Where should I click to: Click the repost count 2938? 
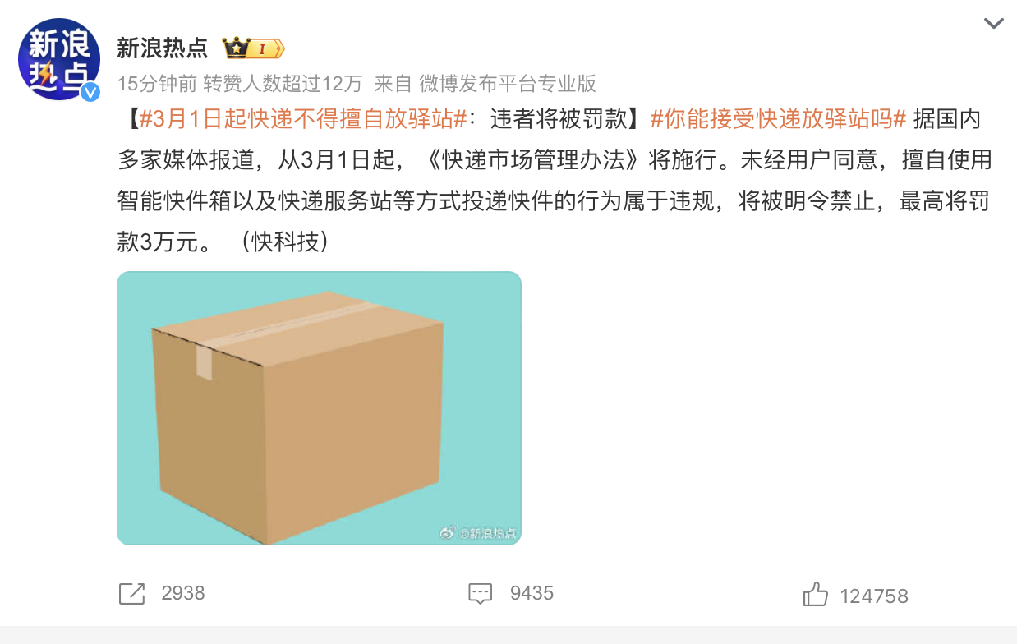(183, 594)
